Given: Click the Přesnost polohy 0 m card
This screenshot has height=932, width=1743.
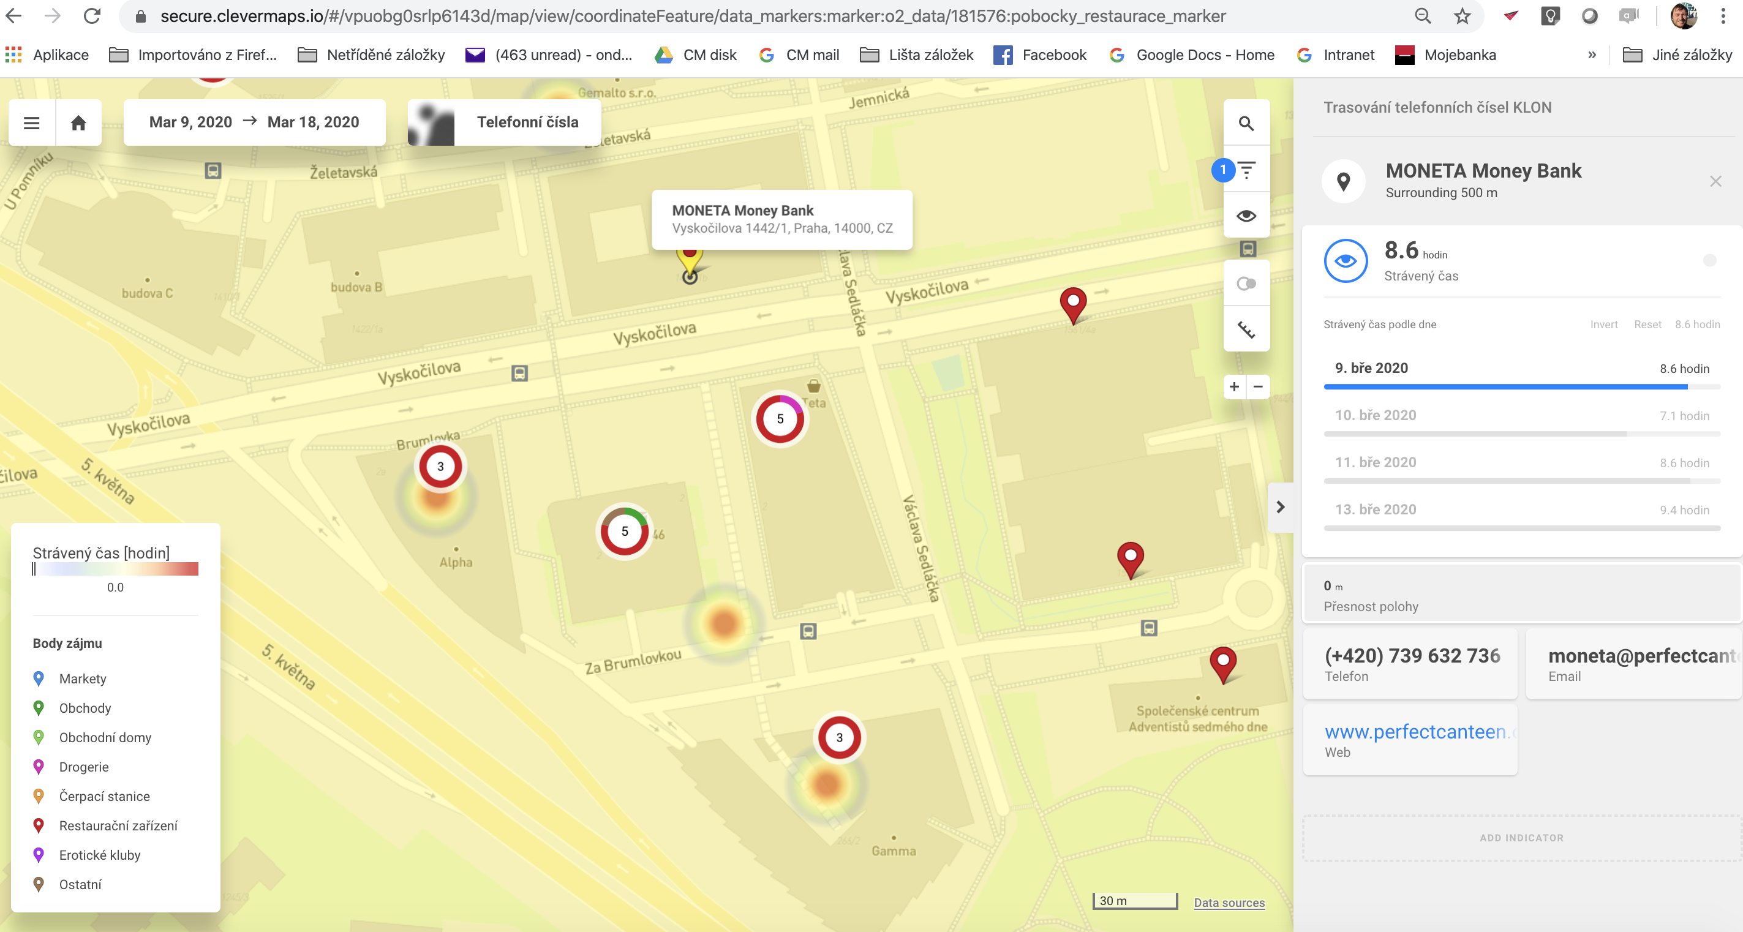Looking at the screenshot, I should tap(1522, 595).
